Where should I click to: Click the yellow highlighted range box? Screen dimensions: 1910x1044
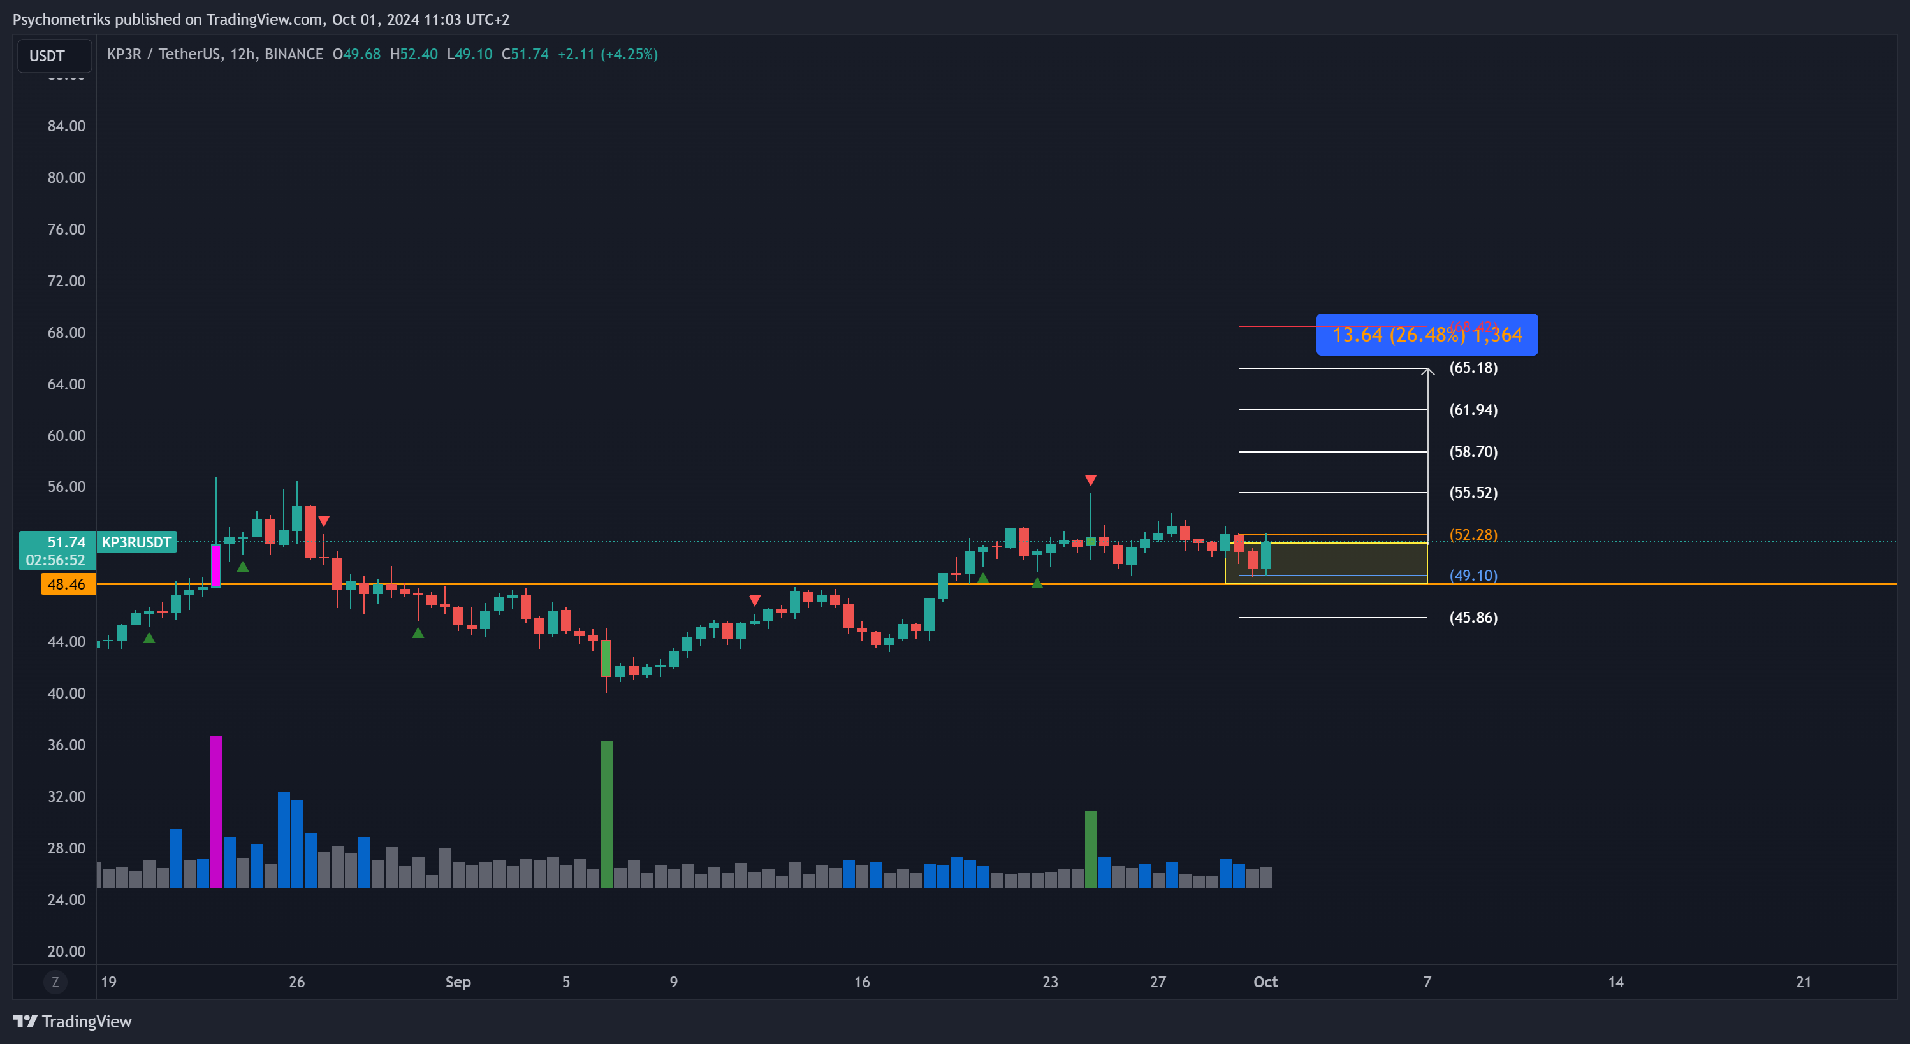click(1326, 563)
